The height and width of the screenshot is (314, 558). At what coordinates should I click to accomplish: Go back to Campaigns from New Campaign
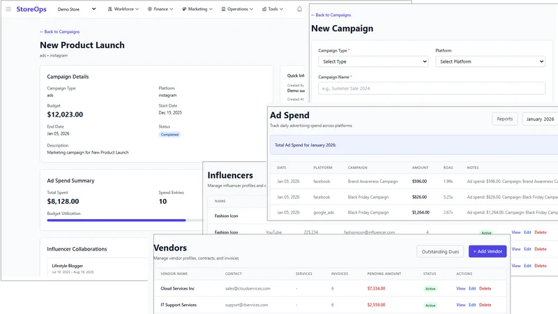coord(331,15)
